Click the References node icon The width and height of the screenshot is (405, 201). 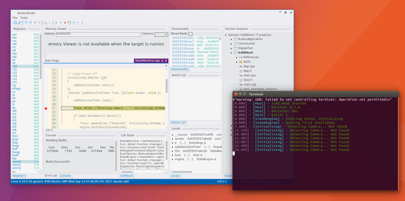241,57
